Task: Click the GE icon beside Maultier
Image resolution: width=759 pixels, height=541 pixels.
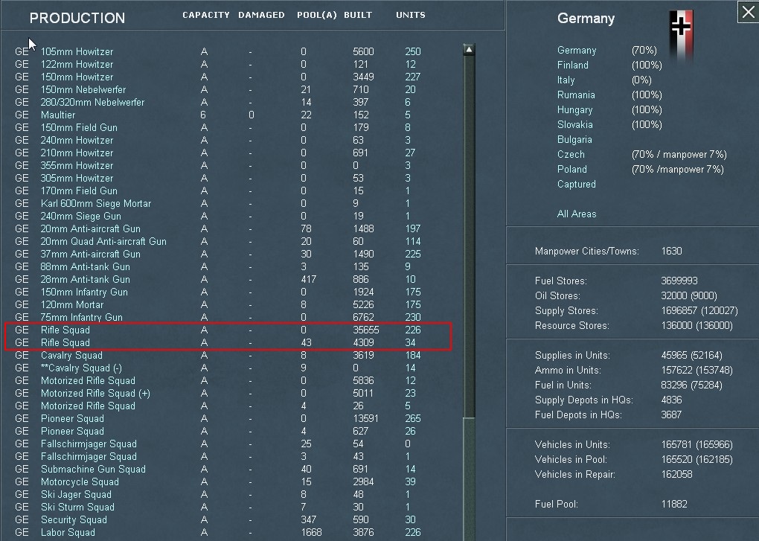Action: pyautogui.click(x=21, y=115)
